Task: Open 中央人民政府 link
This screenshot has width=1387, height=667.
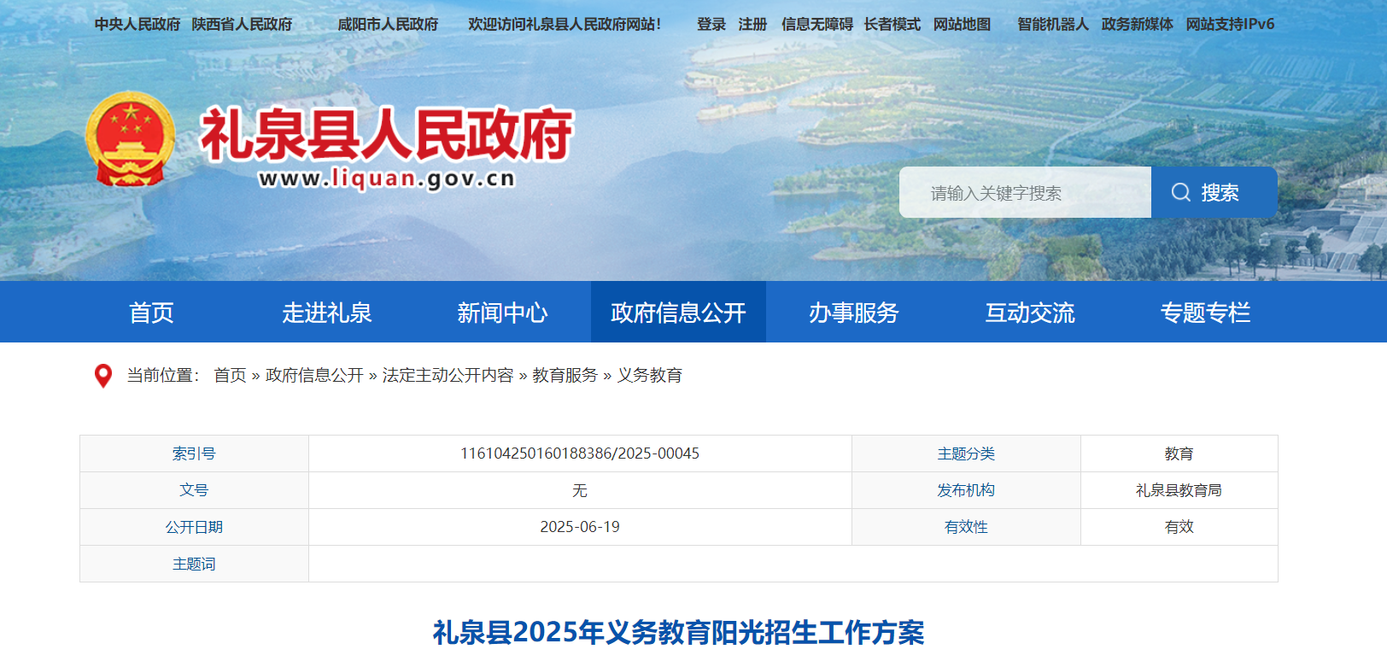Action: tap(138, 24)
